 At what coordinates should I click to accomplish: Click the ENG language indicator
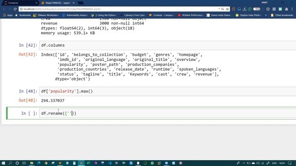click(x=274, y=163)
